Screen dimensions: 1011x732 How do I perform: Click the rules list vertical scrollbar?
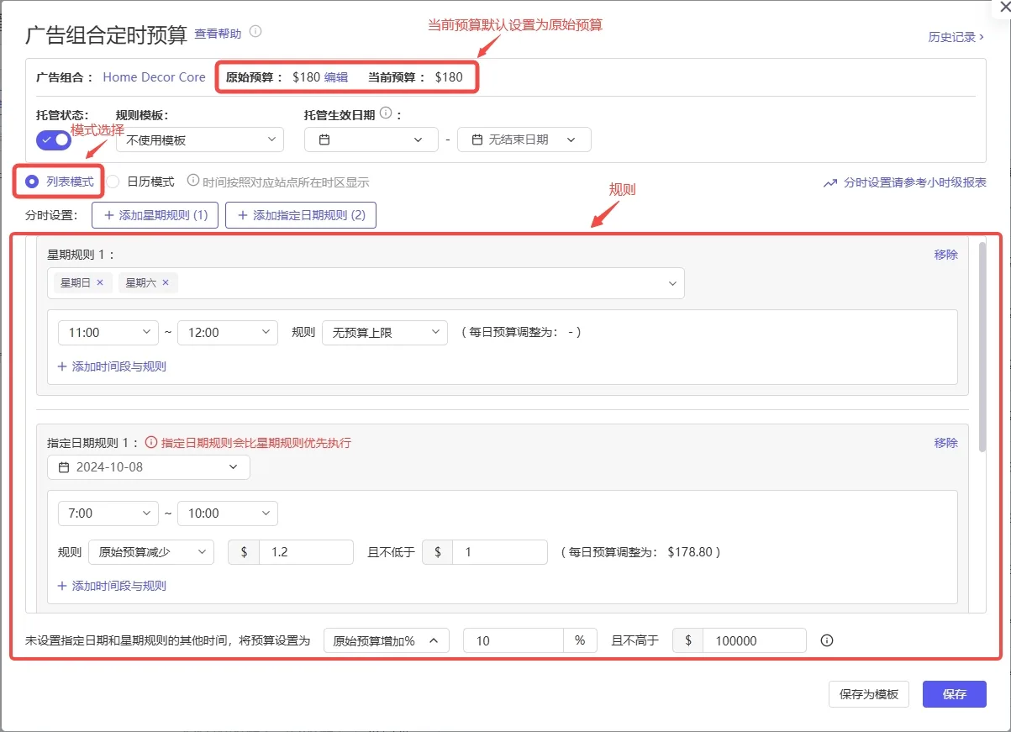coord(982,348)
